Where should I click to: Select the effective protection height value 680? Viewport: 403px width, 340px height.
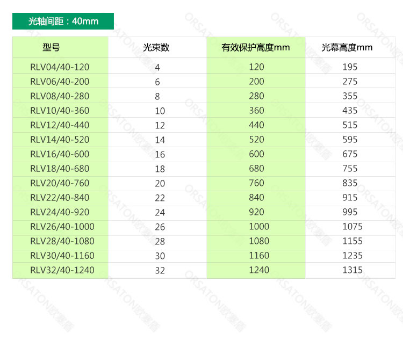point(257,169)
